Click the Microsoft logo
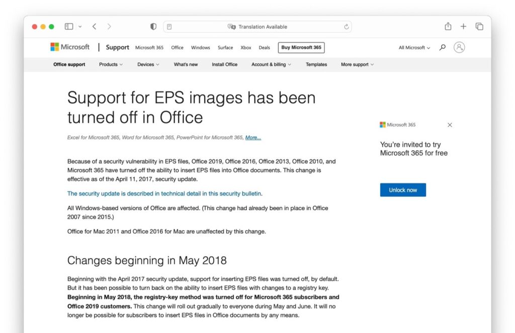 pyautogui.click(x=69, y=47)
